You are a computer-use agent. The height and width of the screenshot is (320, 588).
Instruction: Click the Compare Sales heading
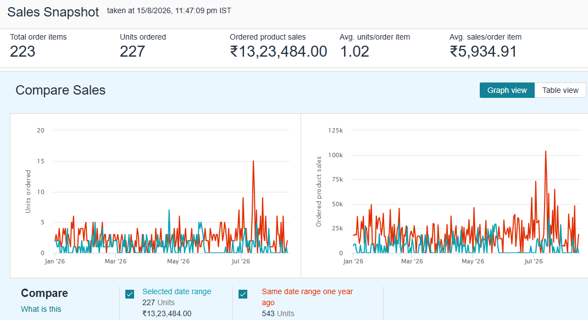(60, 90)
